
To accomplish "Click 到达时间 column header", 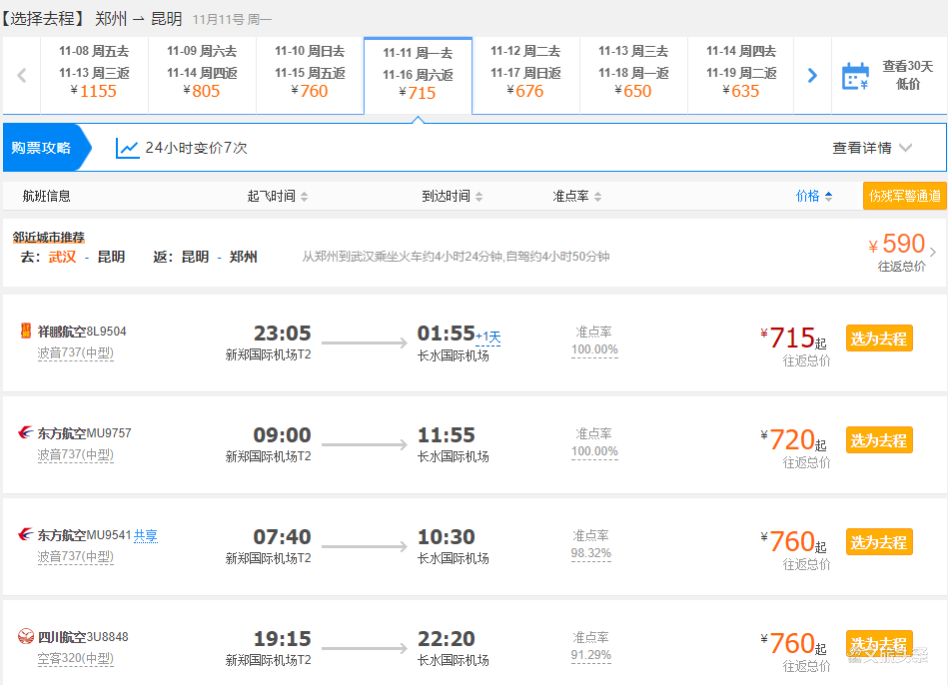I will click(447, 196).
